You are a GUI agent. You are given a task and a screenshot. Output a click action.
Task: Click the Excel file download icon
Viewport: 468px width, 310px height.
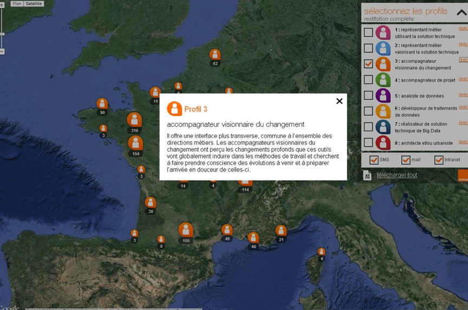(368, 175)
